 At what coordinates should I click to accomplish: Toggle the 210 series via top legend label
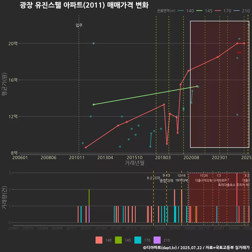coord(246,11)
